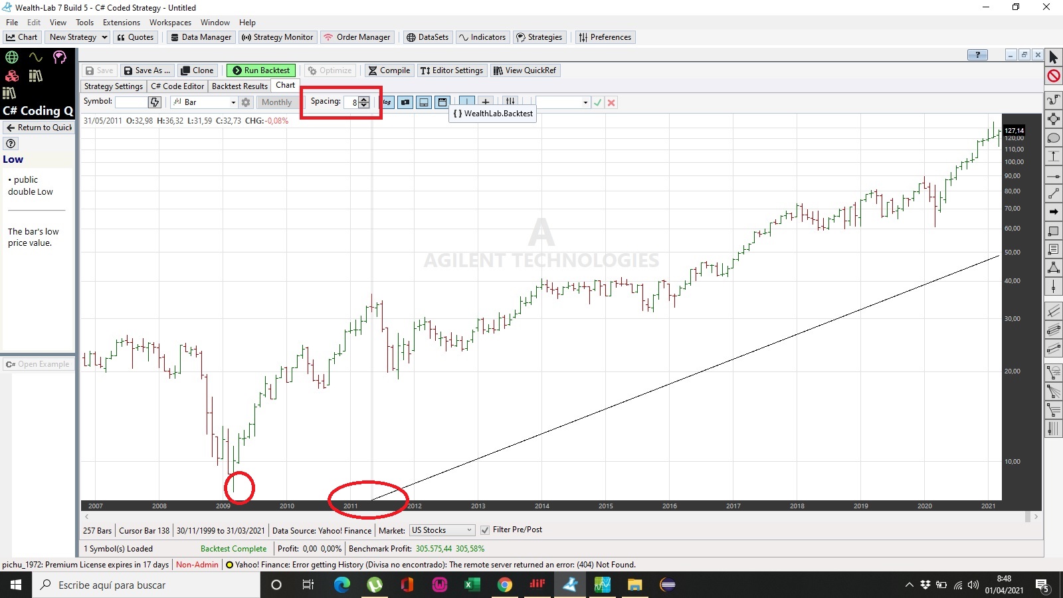Click the green checkmark apply icon
The height and width of the screenshot is (598, 1063).
pos(597,102)
